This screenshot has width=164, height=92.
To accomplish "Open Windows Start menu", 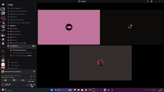I will tap(52, 90).
